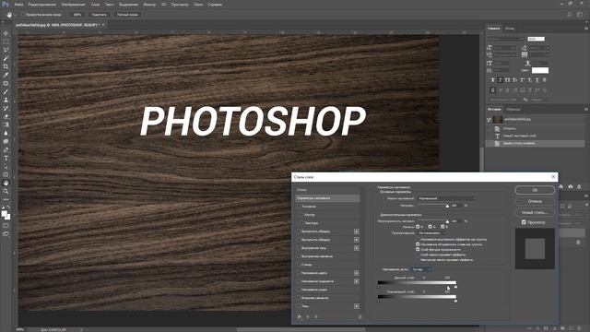Click the fx icon at Layer Style dialog bottom
This screenshot has width=590, height=332.
300,317
